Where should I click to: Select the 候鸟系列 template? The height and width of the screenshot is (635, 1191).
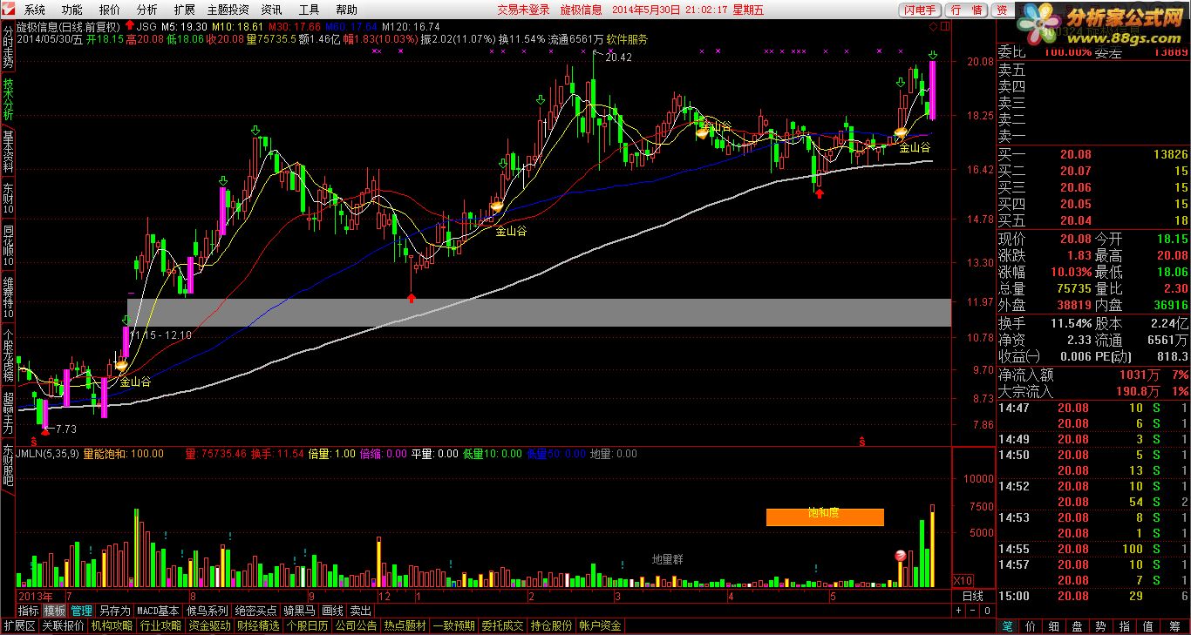pyautogui.click(x=207, y=611)
